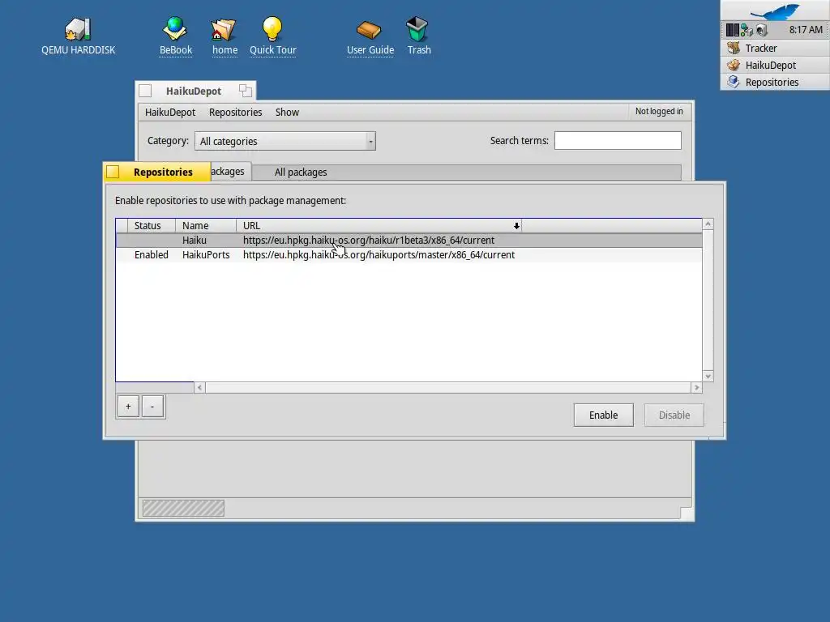Switch to HaikuDepot in the Deskbar
Image resolution: width=830 pixels, height=622 pixels.
click(775, 65)
